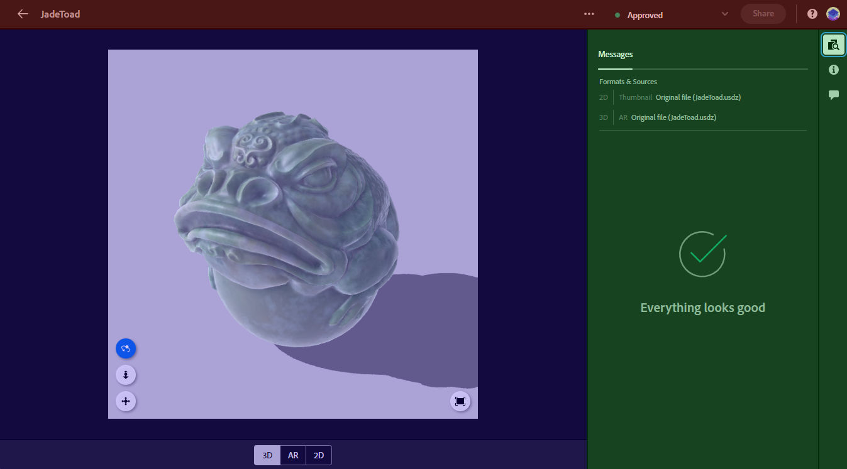Select the orbit rotate tool

[126, 348]
